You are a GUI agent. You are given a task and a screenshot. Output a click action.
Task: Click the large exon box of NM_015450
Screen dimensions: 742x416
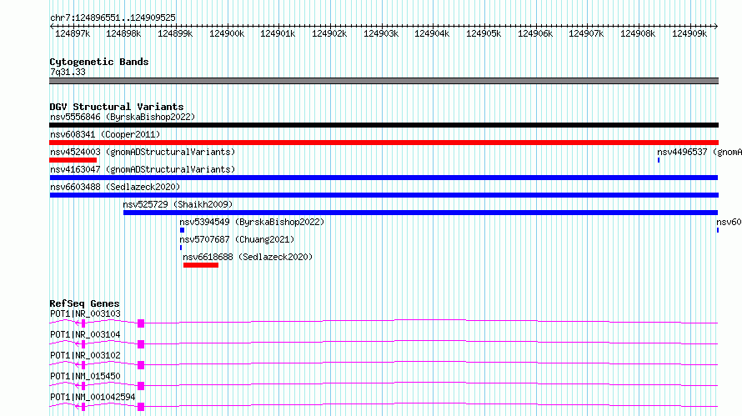[x=141, y=386]
